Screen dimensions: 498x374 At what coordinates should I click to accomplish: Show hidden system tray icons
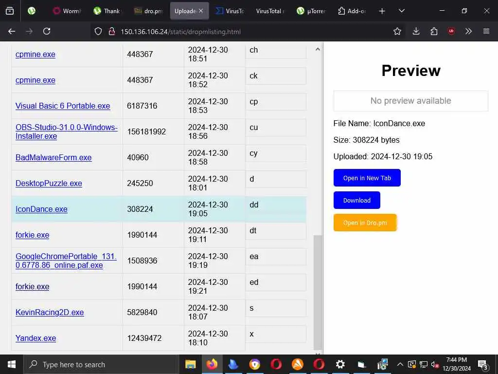tap(400, 364)
